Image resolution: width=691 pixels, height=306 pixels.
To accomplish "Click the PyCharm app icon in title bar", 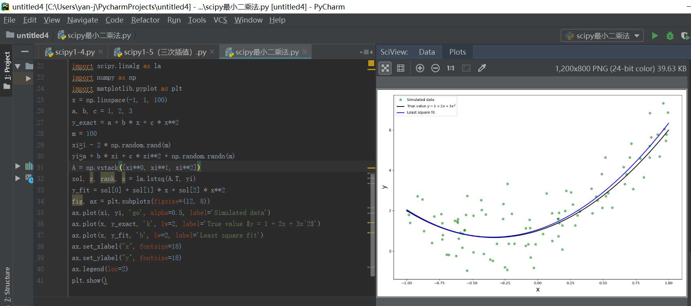I will point(6,6).
